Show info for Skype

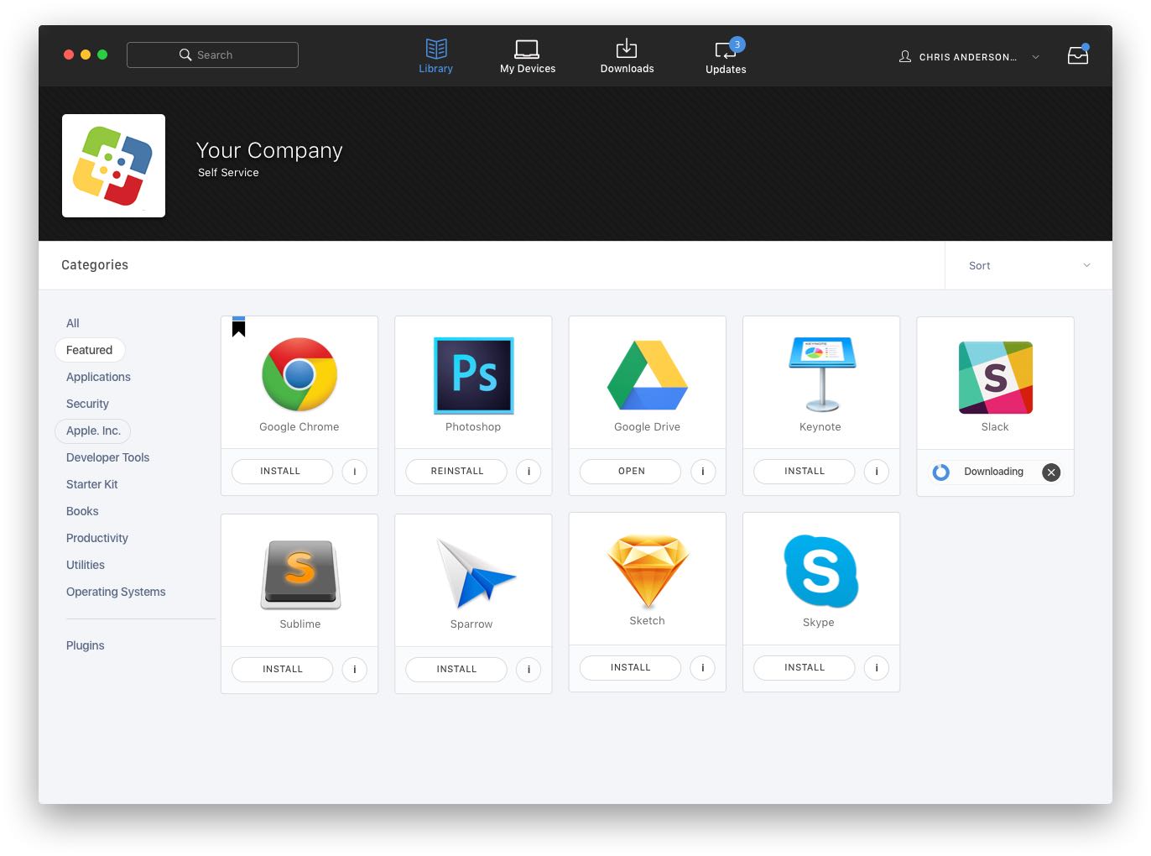click(x=876, y=668)
